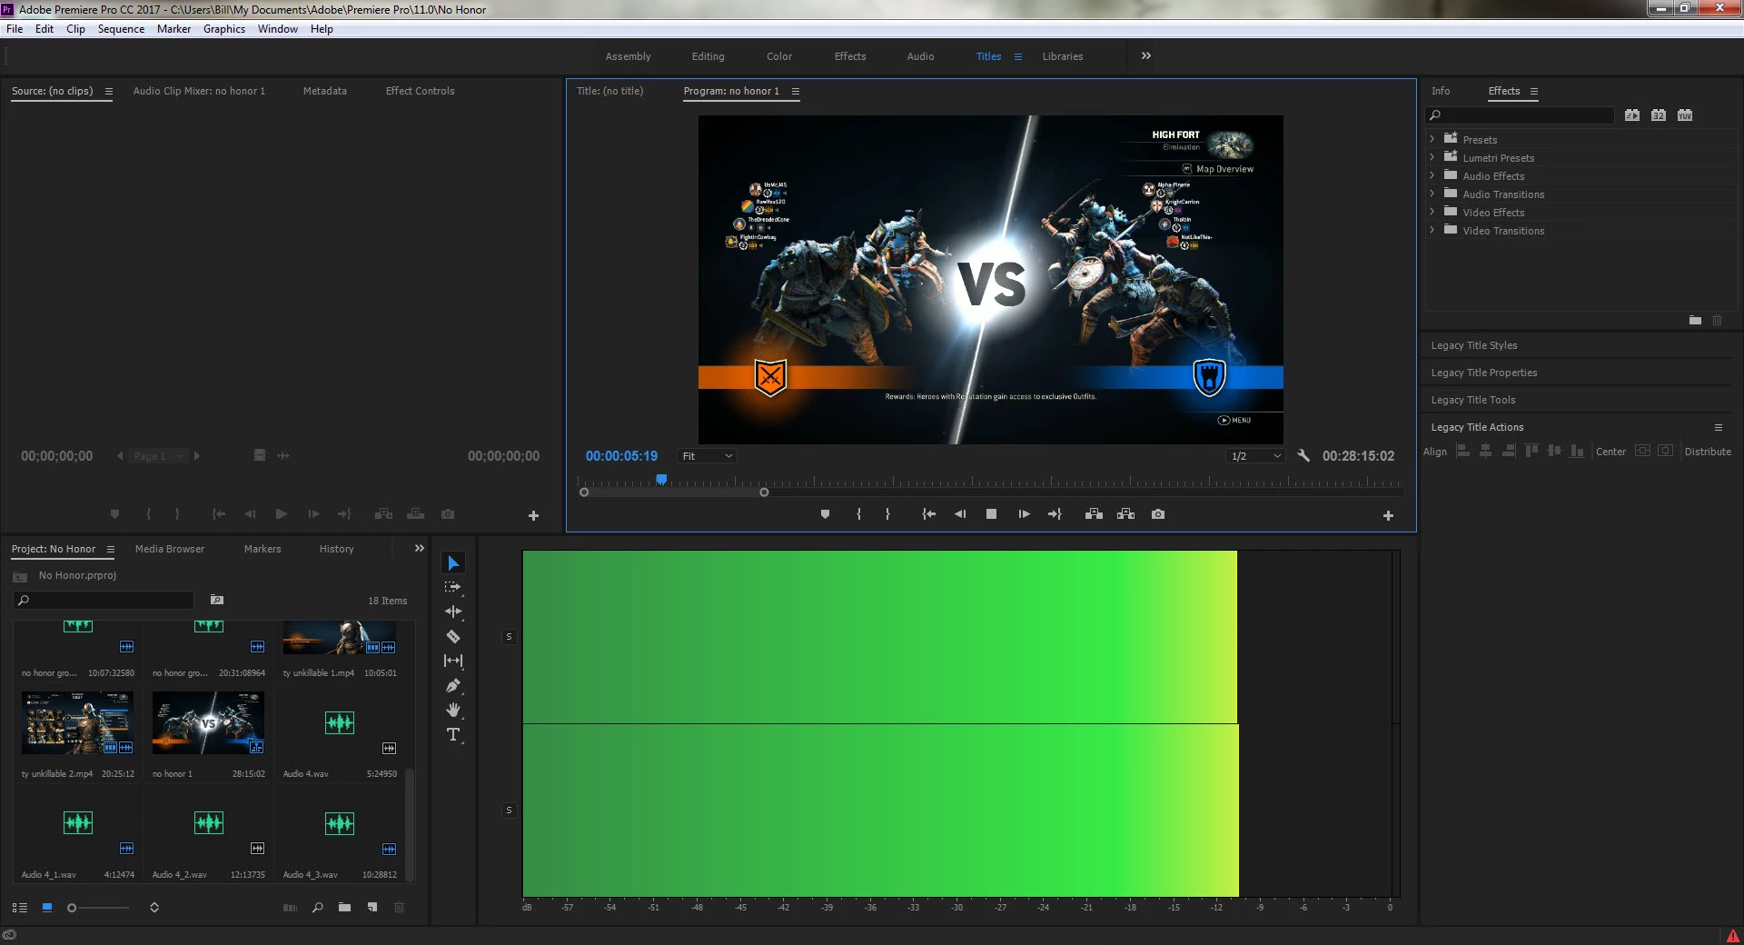Click the Program monitor playhead marker
Viewport: 1744px width, 945px height.
tap(661, 479)
